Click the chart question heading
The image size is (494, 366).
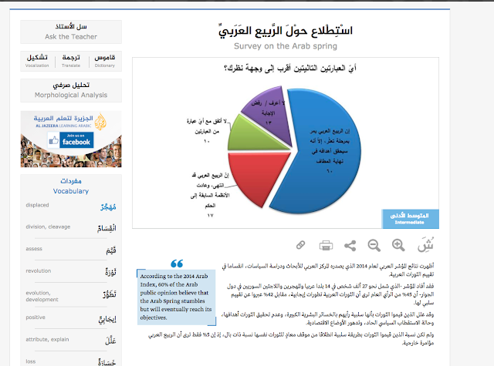(x=290, y=68)
